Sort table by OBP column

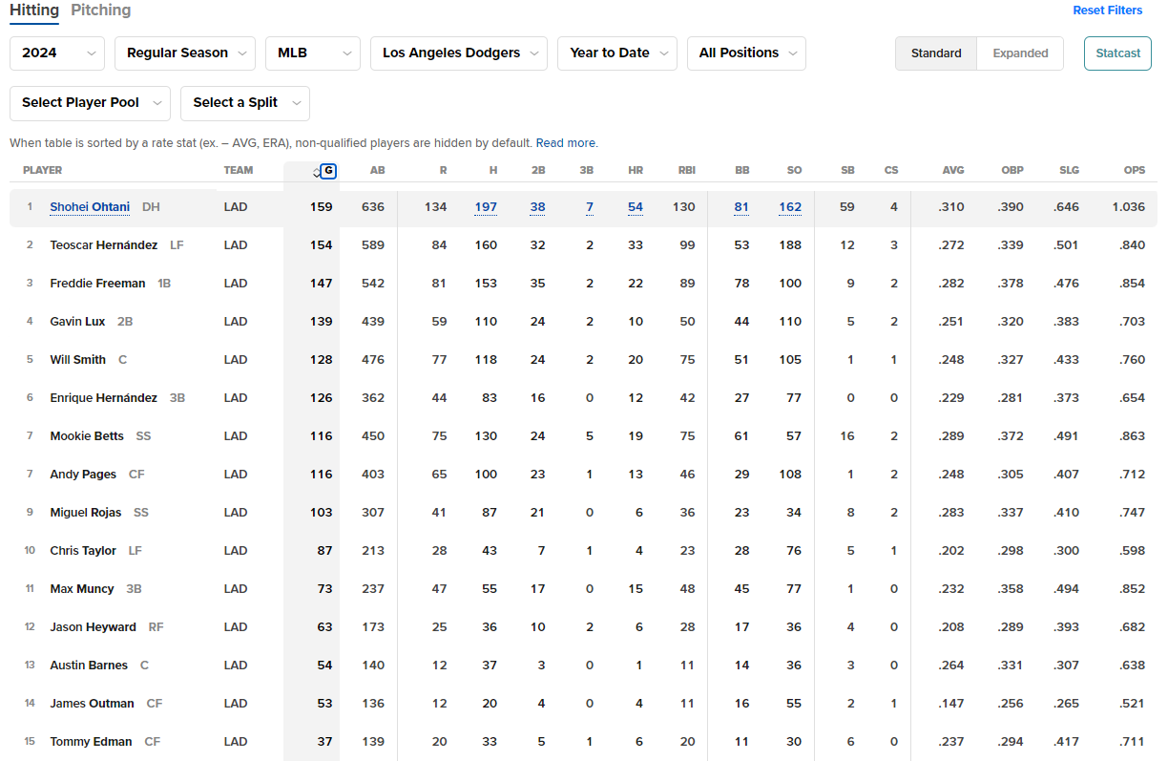[1012, 171]
